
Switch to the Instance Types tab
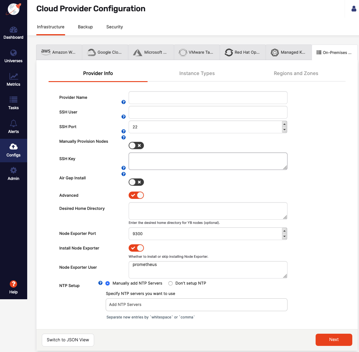click(197, 74)
